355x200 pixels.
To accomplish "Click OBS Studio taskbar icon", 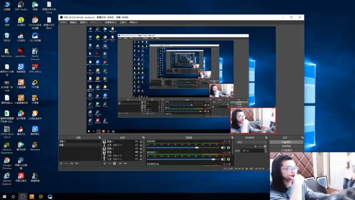I will (22, 197).
